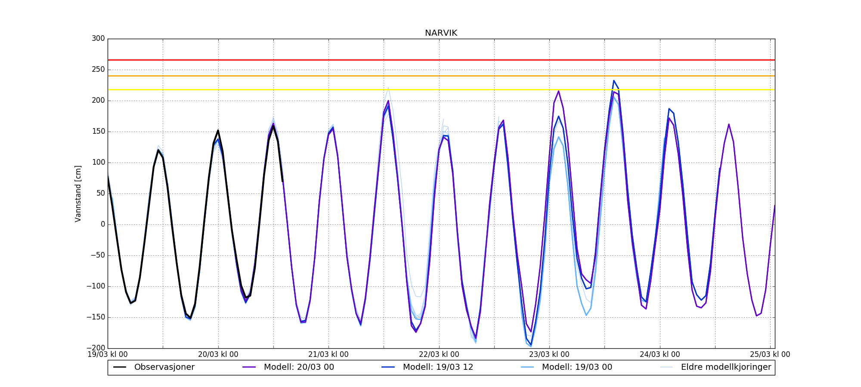Image resolution: width=861 pixels, height=387 pixels.
Task: Click the 50 y-axis tick label
Action: (x=100, y=193)
